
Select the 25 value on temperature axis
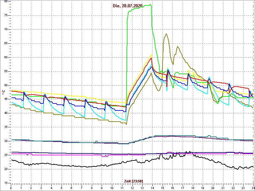click(5, 155)
